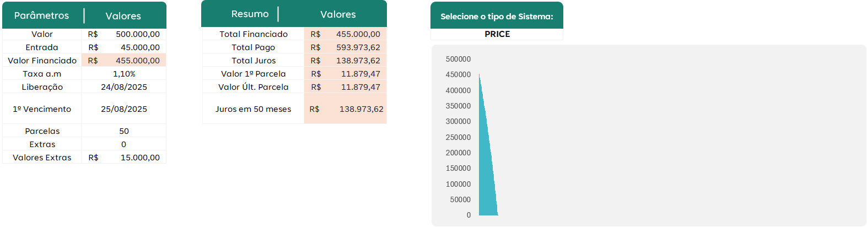The image size is (867, 227).
Task: Select the Total Pago value 593.973,62
Action: pyautogui.click(x=358, y=47)
